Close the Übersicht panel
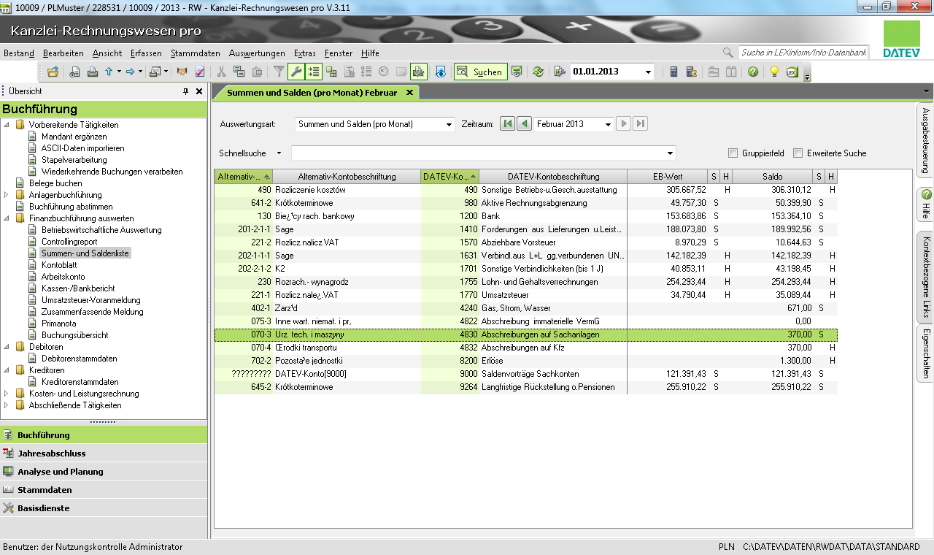The image size is (934, 555). tap(199, 91)
